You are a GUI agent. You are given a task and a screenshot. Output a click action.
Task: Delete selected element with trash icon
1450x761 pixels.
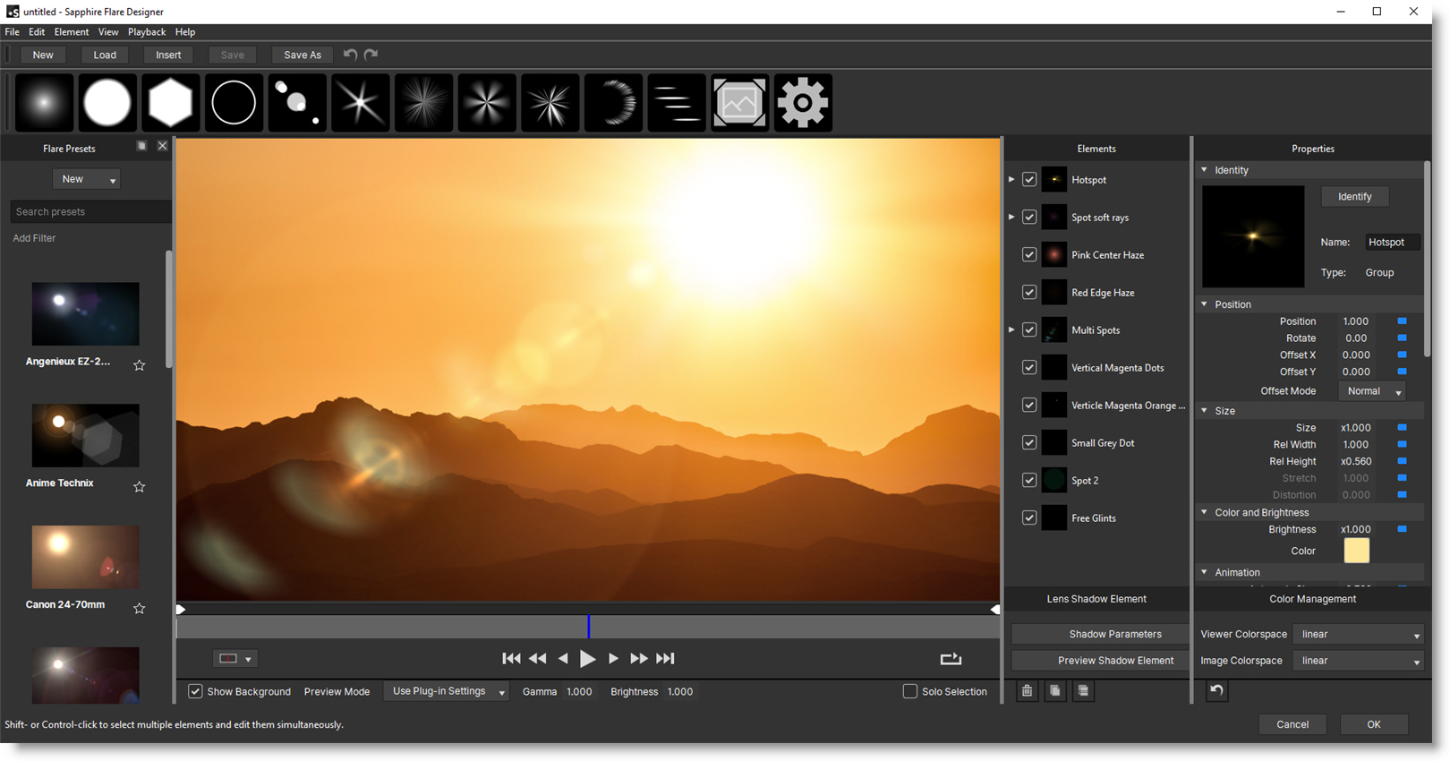[1027, 691]
